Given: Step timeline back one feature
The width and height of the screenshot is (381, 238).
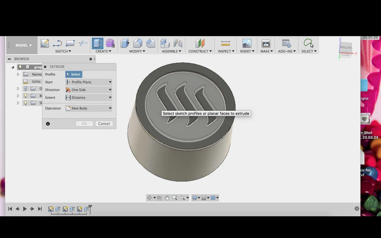Looking at the screenshot, I should pyautogui.click(x=18, y=209).
